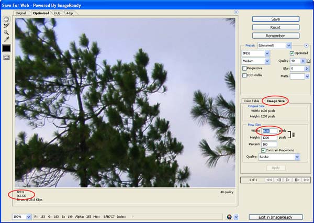Screen dimensions: 314x223
Task: Open the JPEG file format dropdown
Action: 267,53
